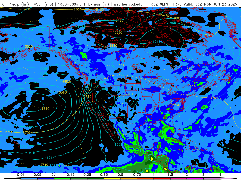The height and width of the screenshot is (180, 241).
Task: Click the legend value '2'
Action: click(187, 175)
